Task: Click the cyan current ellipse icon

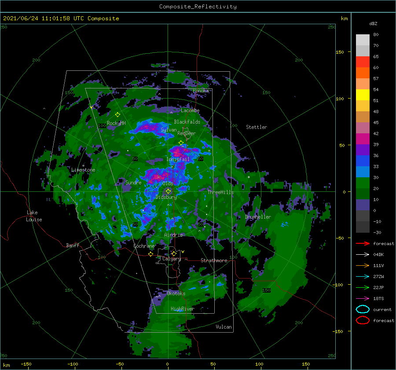Action: (x=363, y=309)
